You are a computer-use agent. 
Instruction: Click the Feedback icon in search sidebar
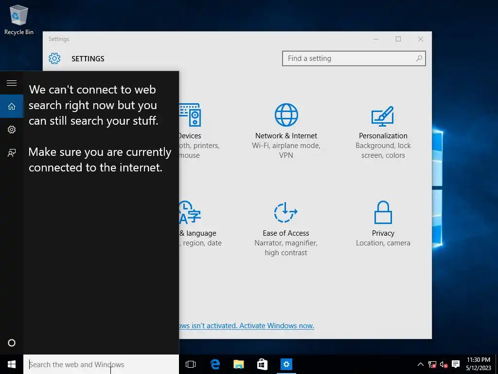click(12, 153)
